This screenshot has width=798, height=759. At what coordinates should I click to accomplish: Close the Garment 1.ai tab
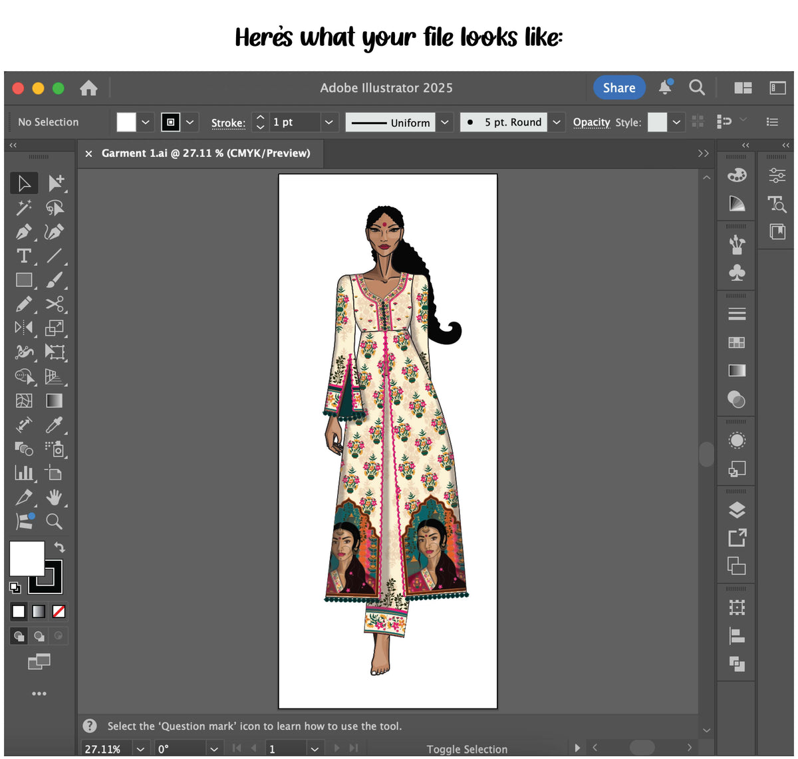click(88, 154)
